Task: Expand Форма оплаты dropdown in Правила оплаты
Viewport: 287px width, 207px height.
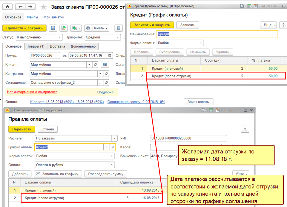Action: (112, 156)
